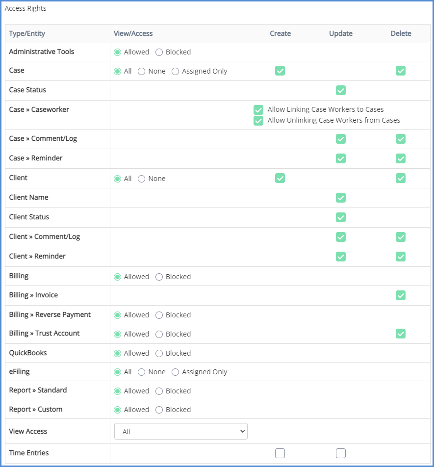Enable Create for Time Entries
The height and width of the screenshot is (467, 434).
[x=280, y=453]
